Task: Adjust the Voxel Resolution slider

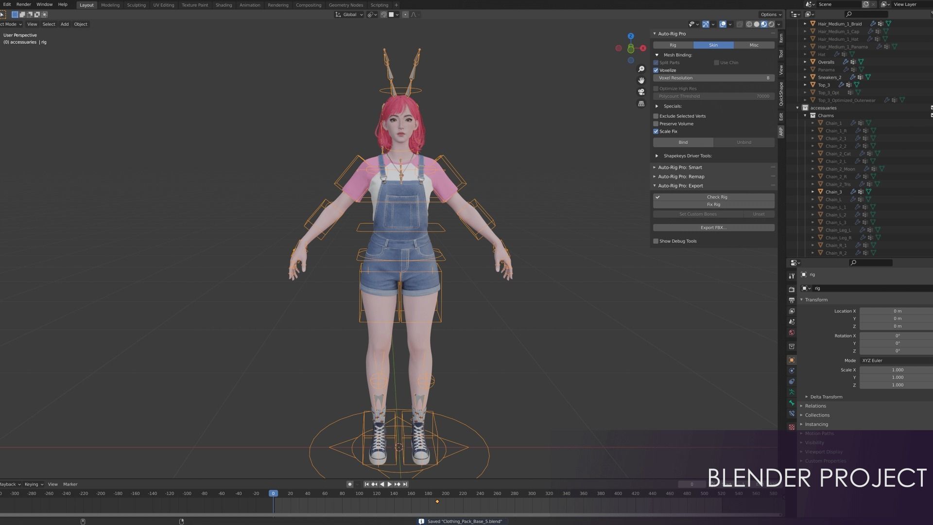Action: coord(713,78)
